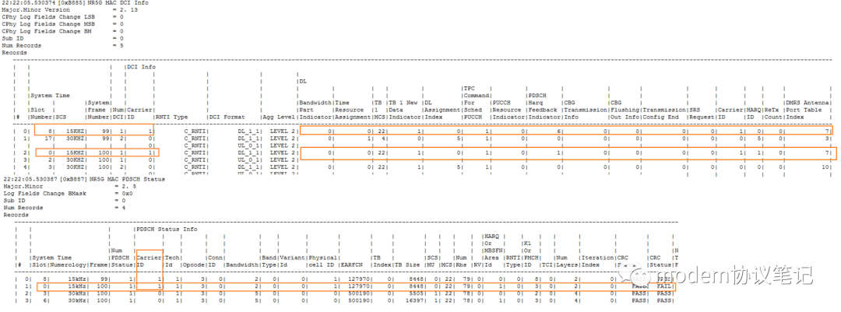Click the 'TB 1 New Data Indicator' header
This screenshot has height=312, width=841.
coord(403,110)
